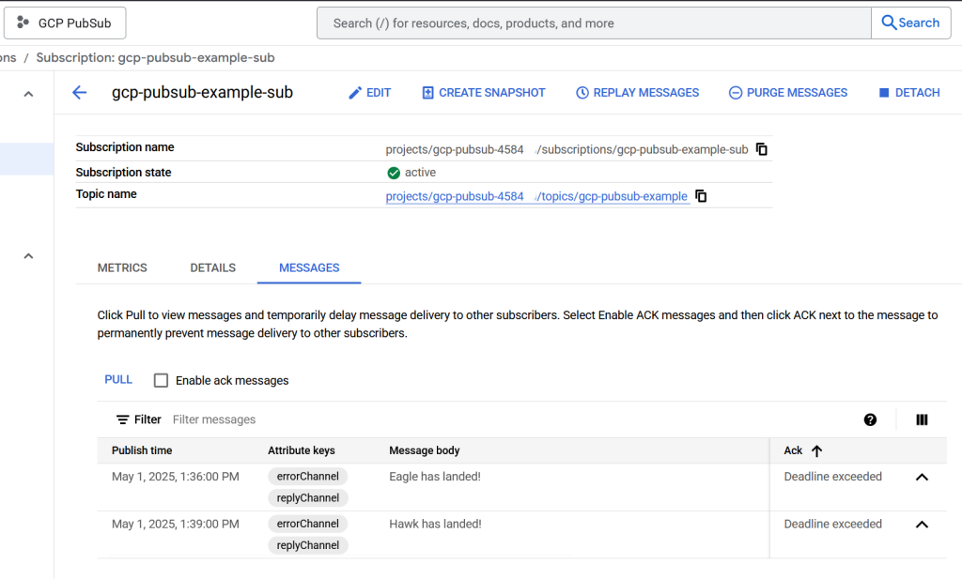Collapse the upper sidebar section chevron

coord(28,94)
